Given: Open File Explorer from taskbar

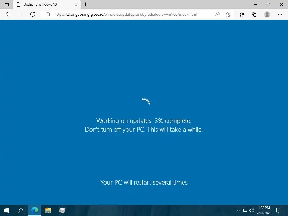Looking at the screenshot, I should (48, 210).
